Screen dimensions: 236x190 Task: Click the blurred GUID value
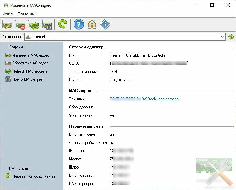click(x=149, y=63)
